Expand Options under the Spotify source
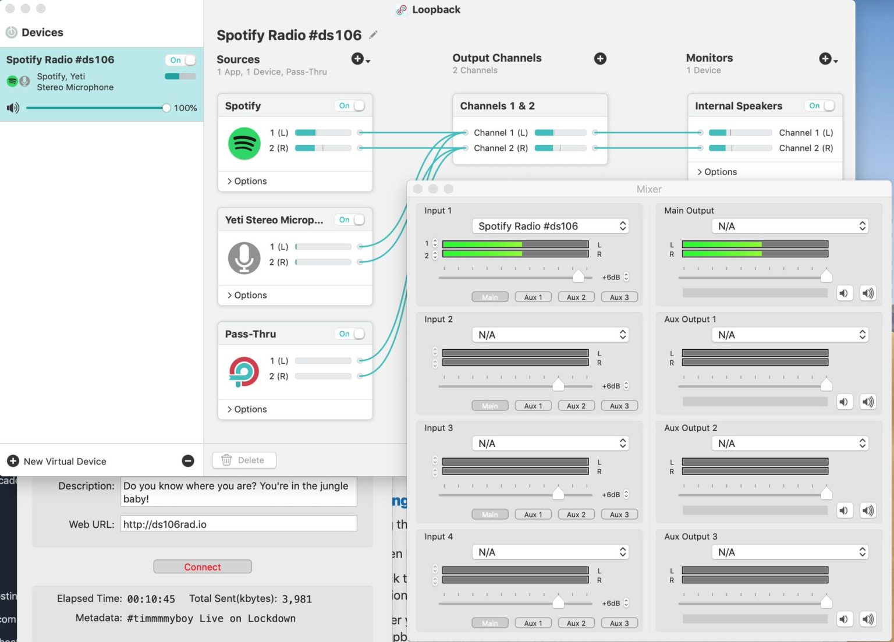Screen dimensions: 894x642 247,181
